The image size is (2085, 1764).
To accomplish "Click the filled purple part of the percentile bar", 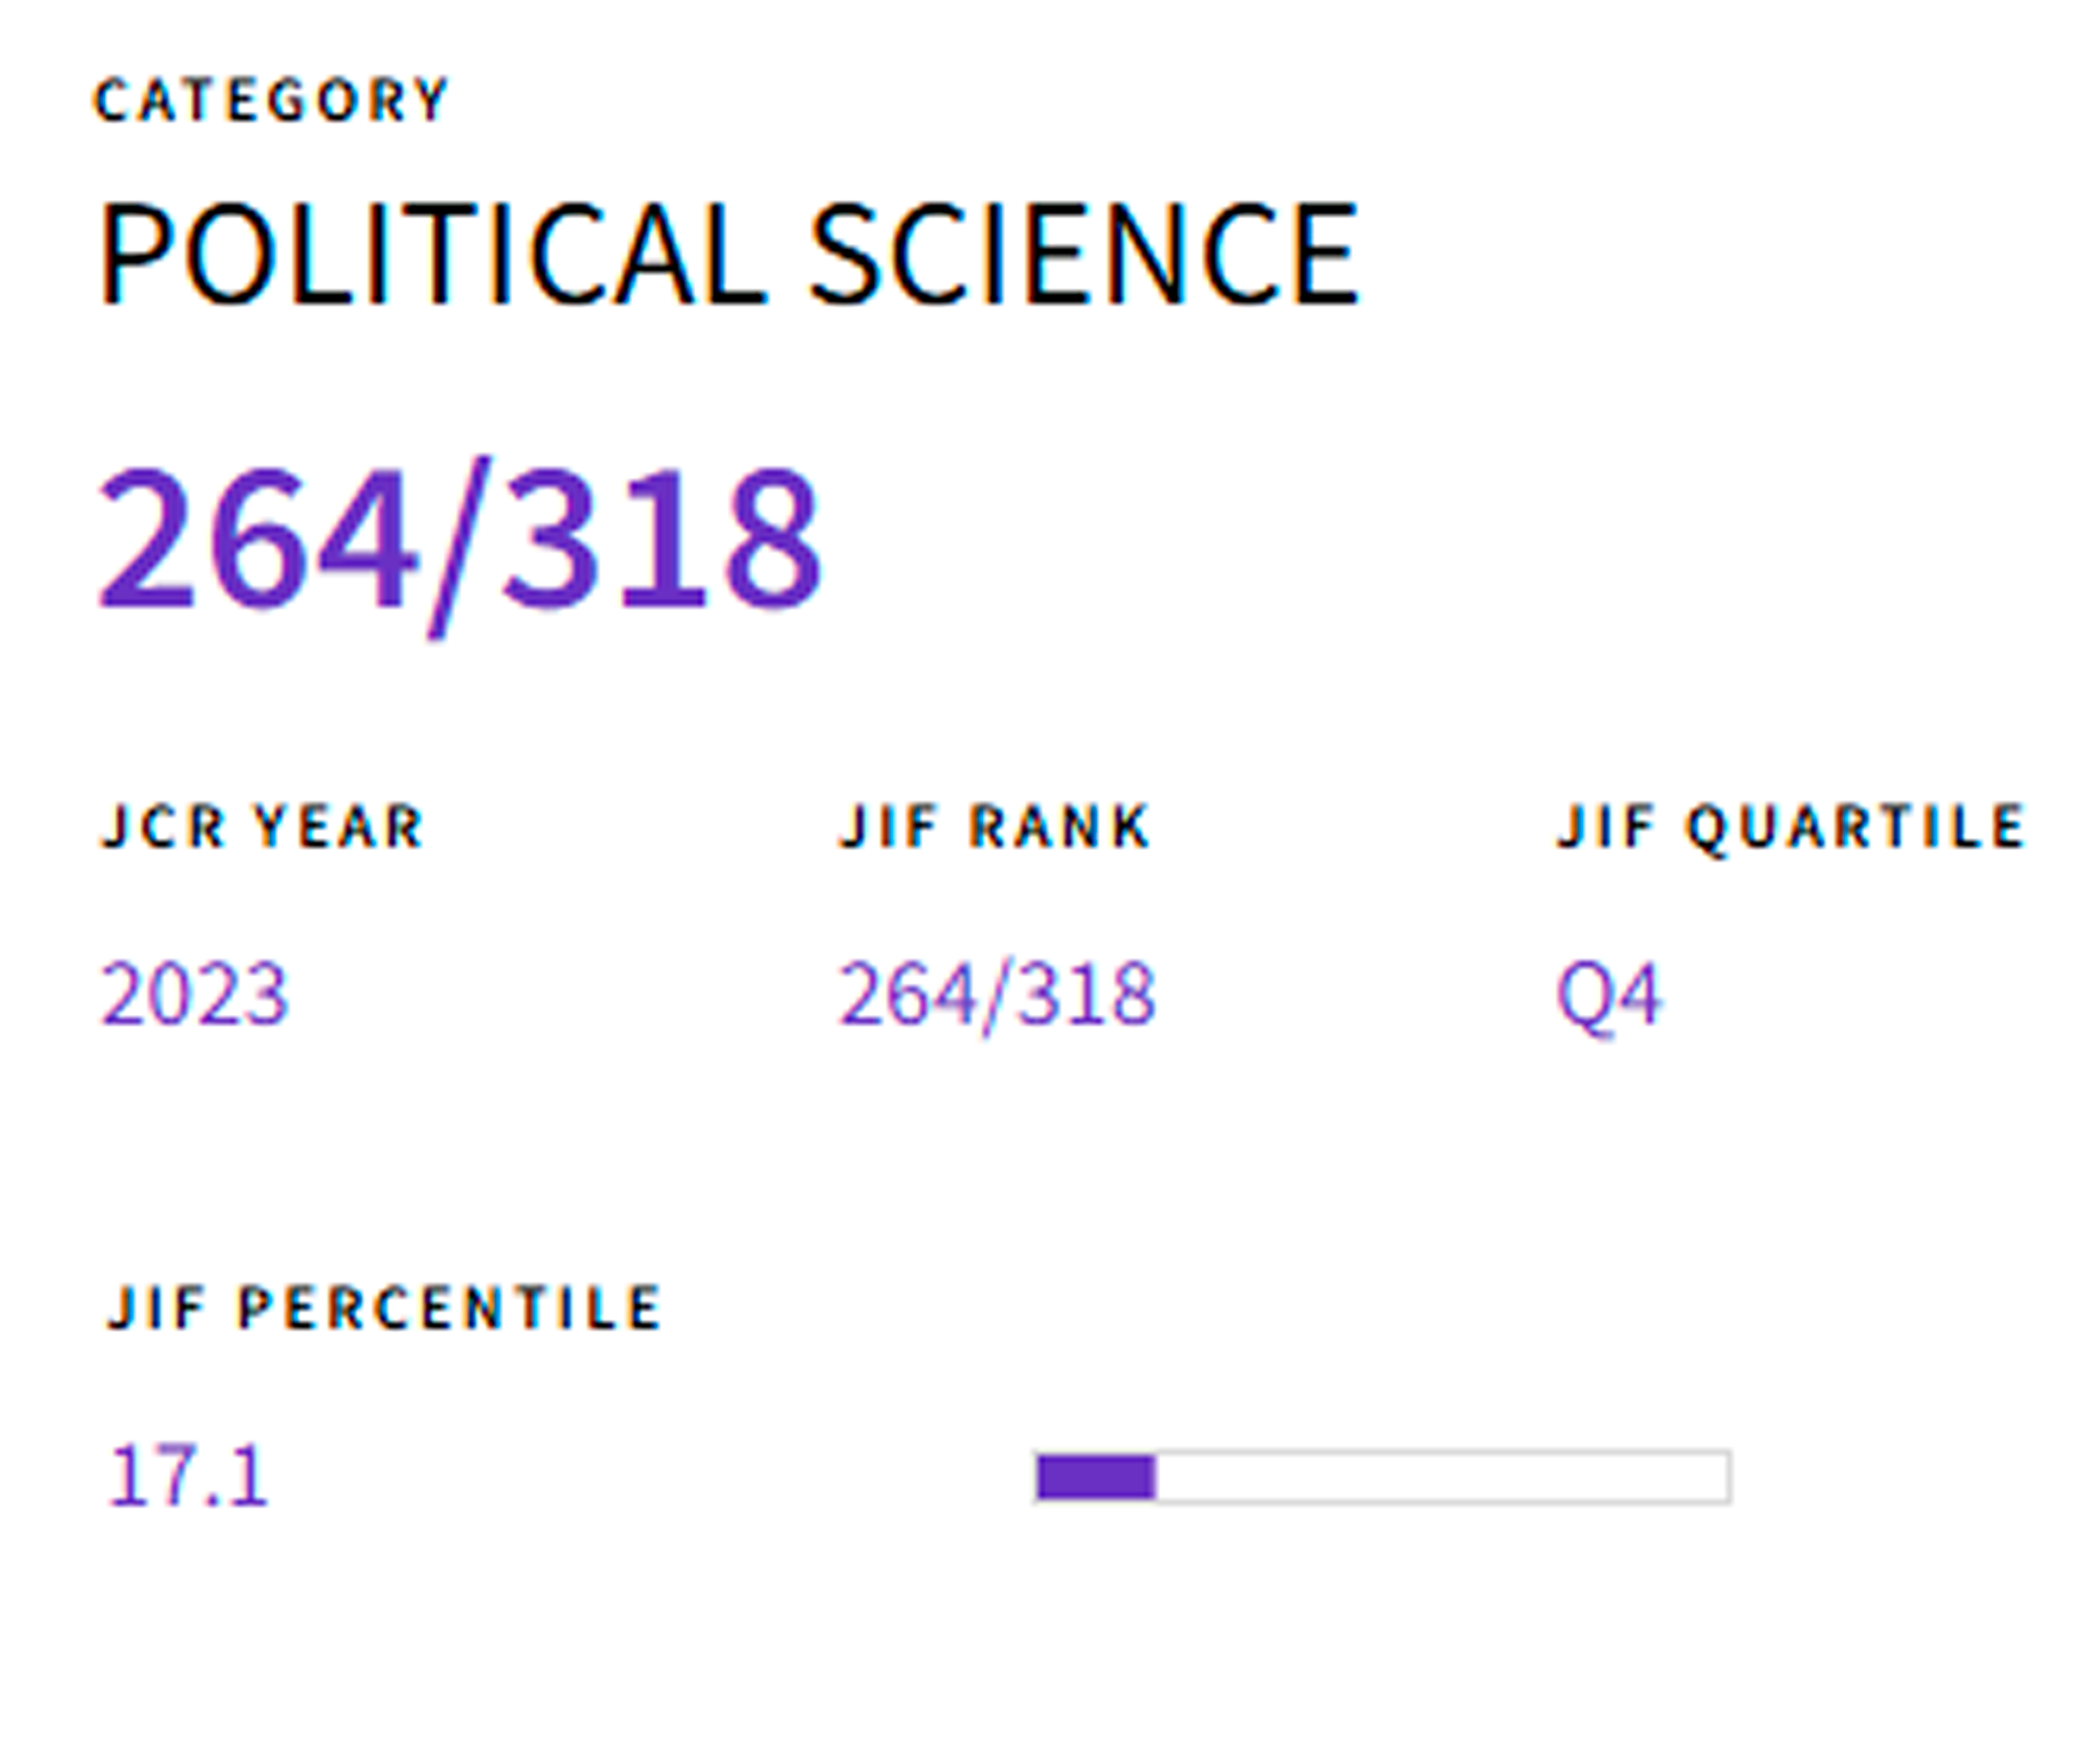I will pos(1097,1477).
